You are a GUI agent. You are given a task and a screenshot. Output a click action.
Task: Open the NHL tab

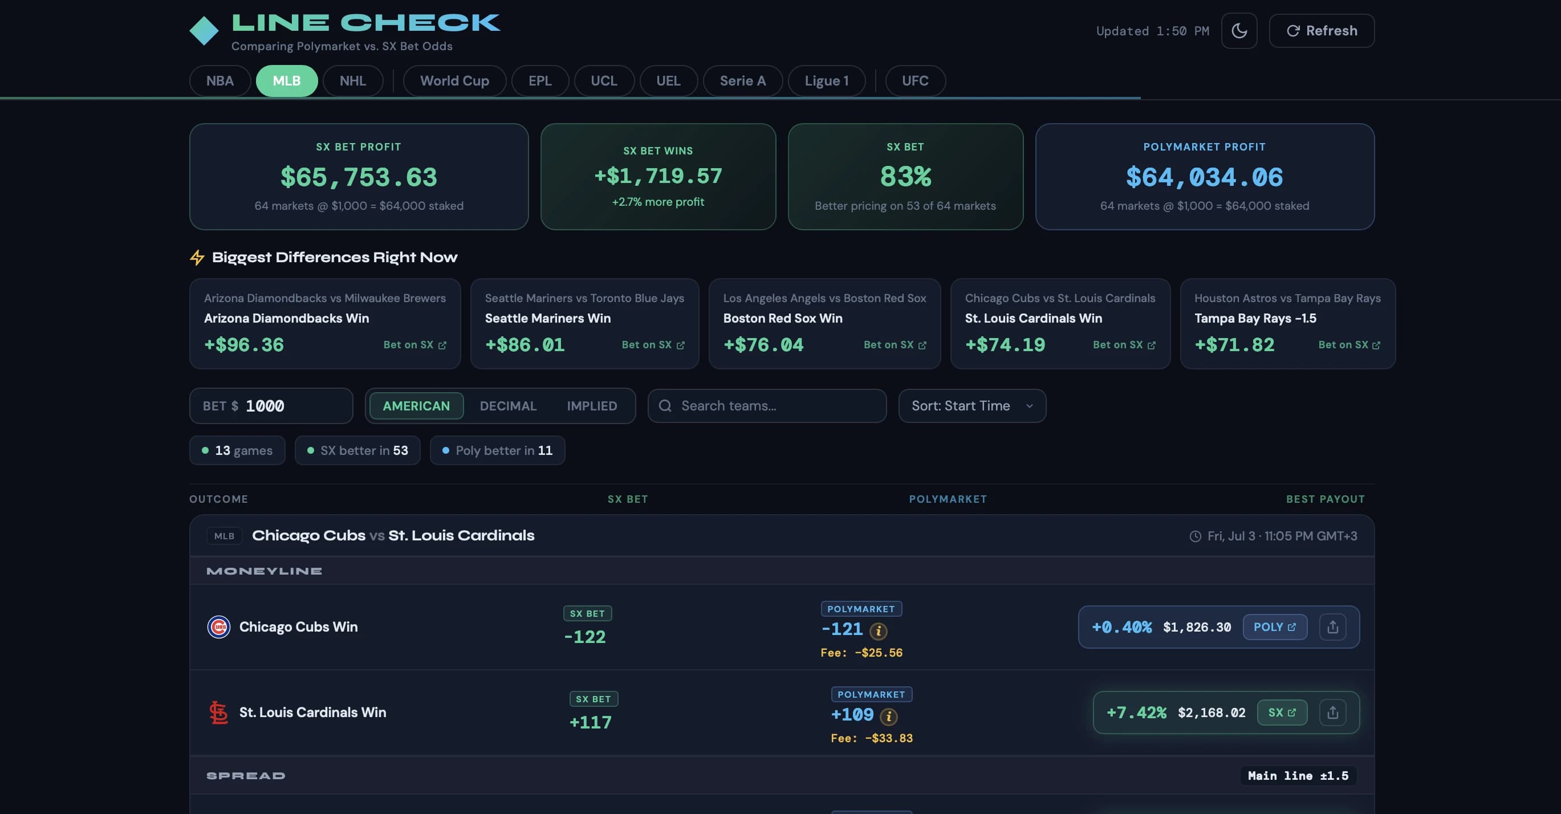coord(353,80)
